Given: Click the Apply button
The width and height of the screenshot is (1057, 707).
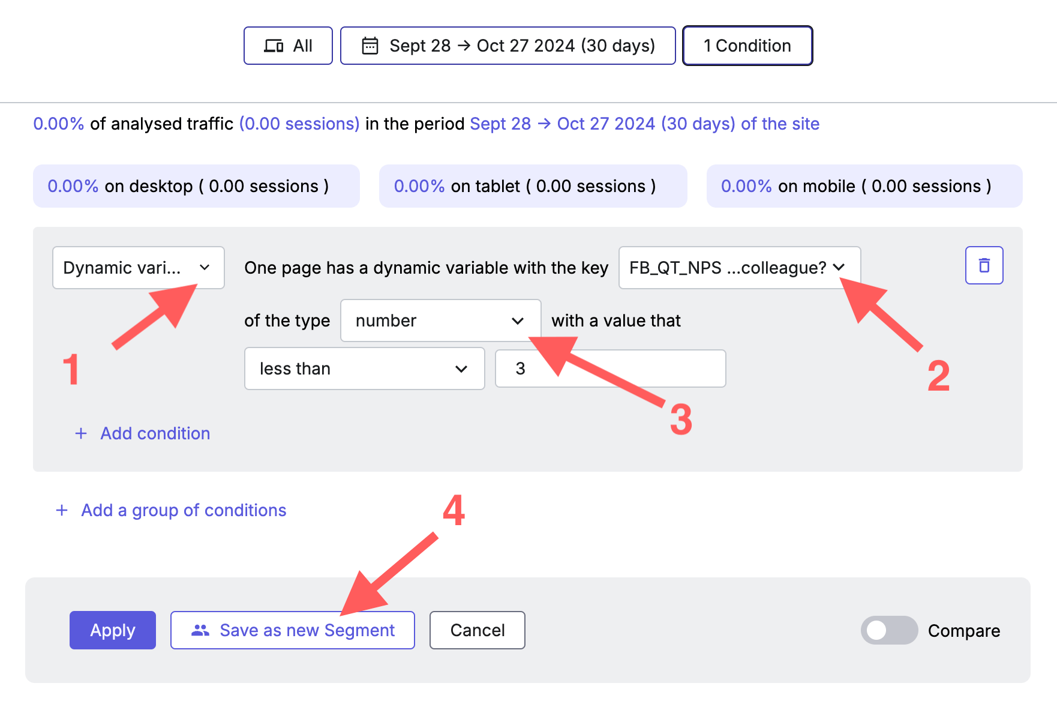Looking at the screenshot, I should (113, 630).
